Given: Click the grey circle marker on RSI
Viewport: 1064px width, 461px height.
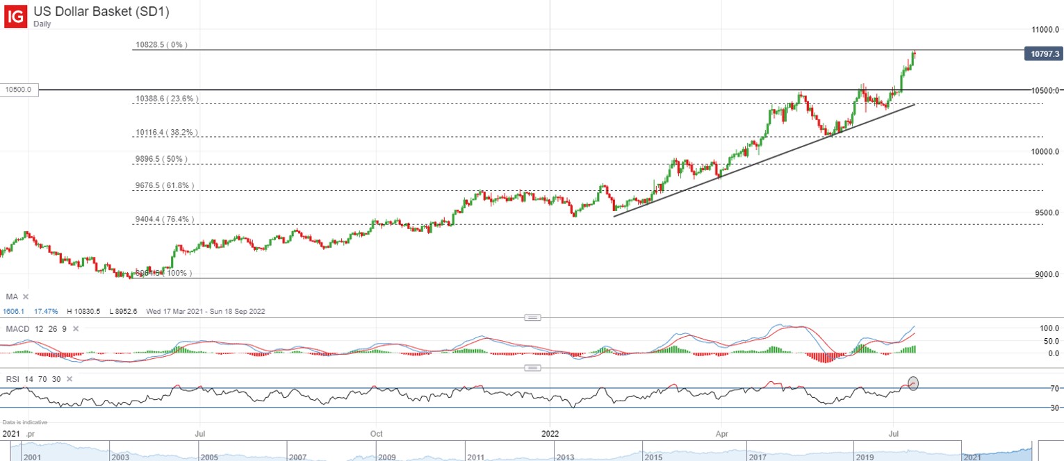Looking at the screenshot, I should pos(913,383).
